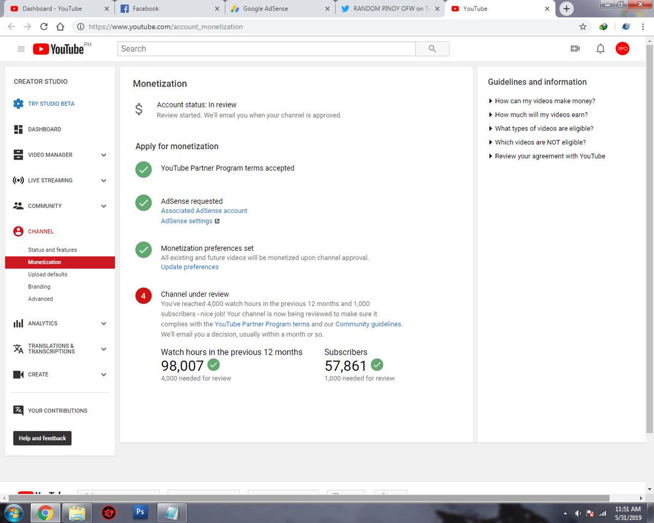Click the Try Studio Beta gear icon

pos(19,104)
